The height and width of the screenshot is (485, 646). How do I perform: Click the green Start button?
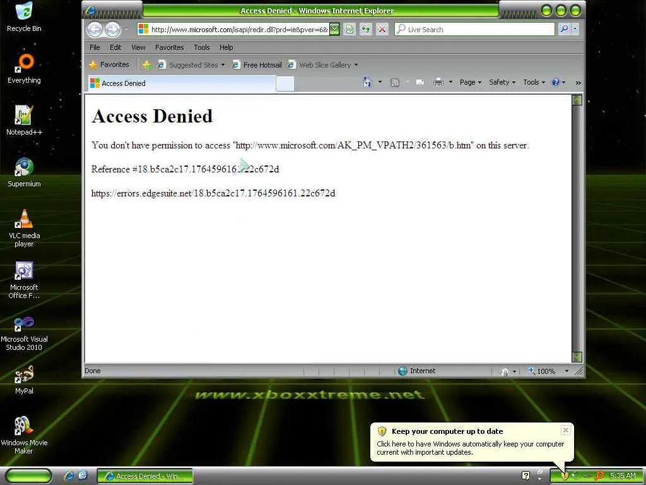[28, 476]
